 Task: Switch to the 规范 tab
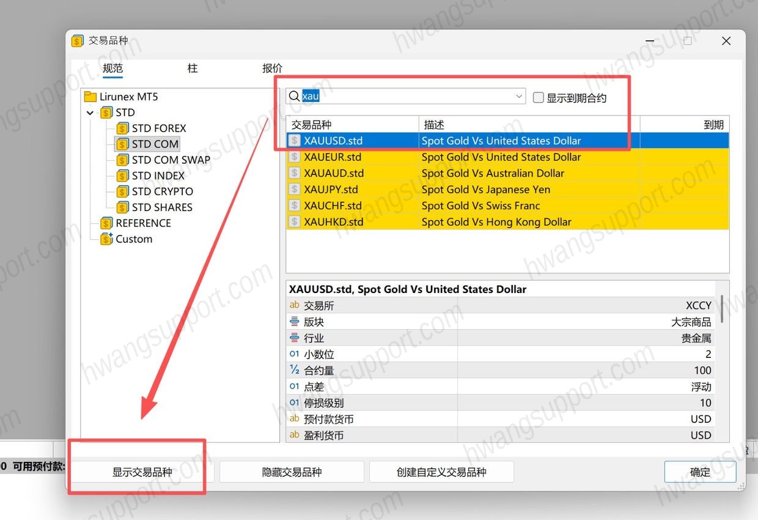point(112,69)
